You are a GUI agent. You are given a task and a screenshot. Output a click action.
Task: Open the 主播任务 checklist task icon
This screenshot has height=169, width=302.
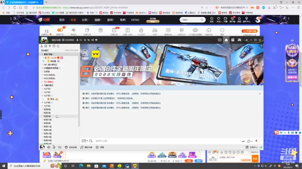coord(114,30)
